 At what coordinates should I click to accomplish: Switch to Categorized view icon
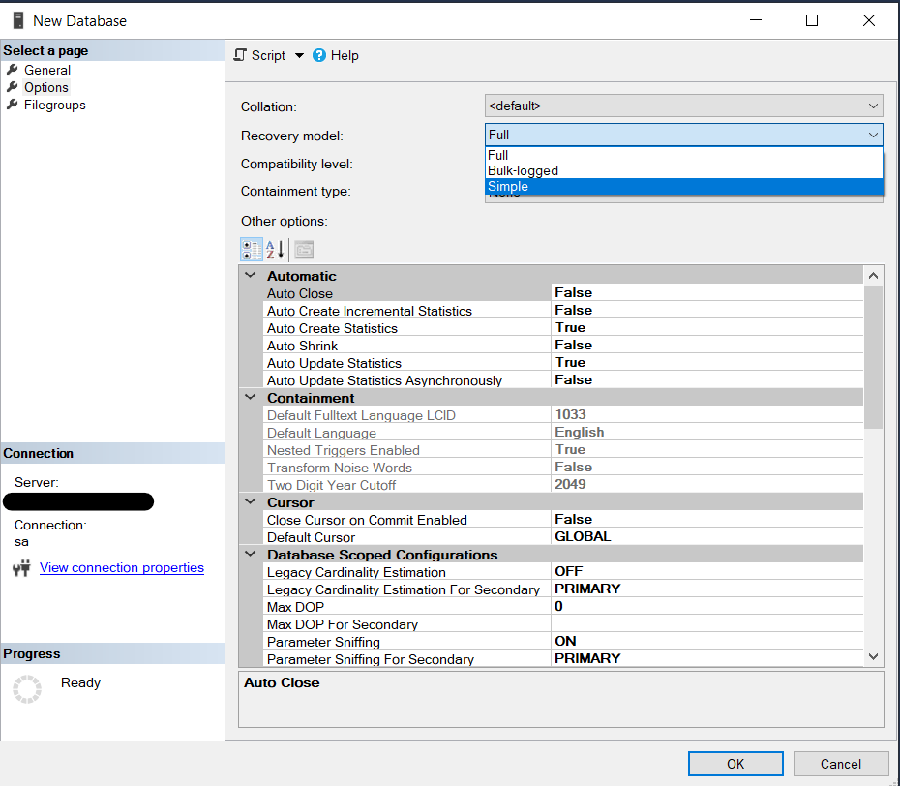coord(251,250)
